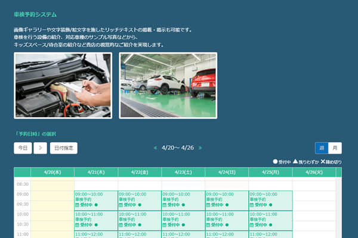358x238 pixels.
Task: Open the 日付指定 date picker
Action: click(x=64, y=148)
